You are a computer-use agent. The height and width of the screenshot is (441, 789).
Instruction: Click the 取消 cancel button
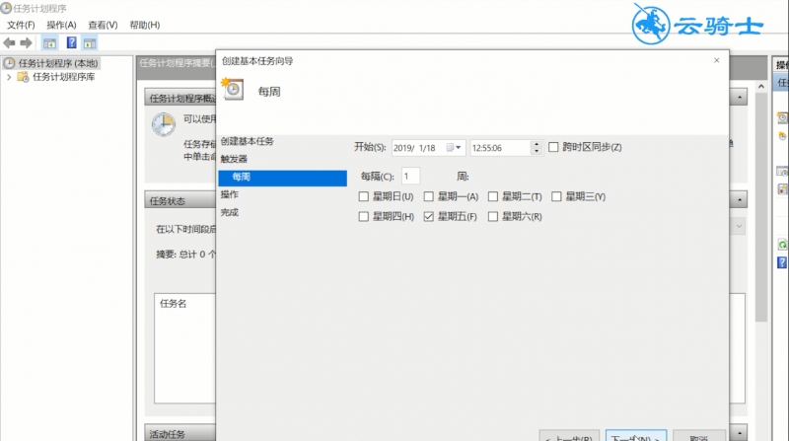coord(699,436)
